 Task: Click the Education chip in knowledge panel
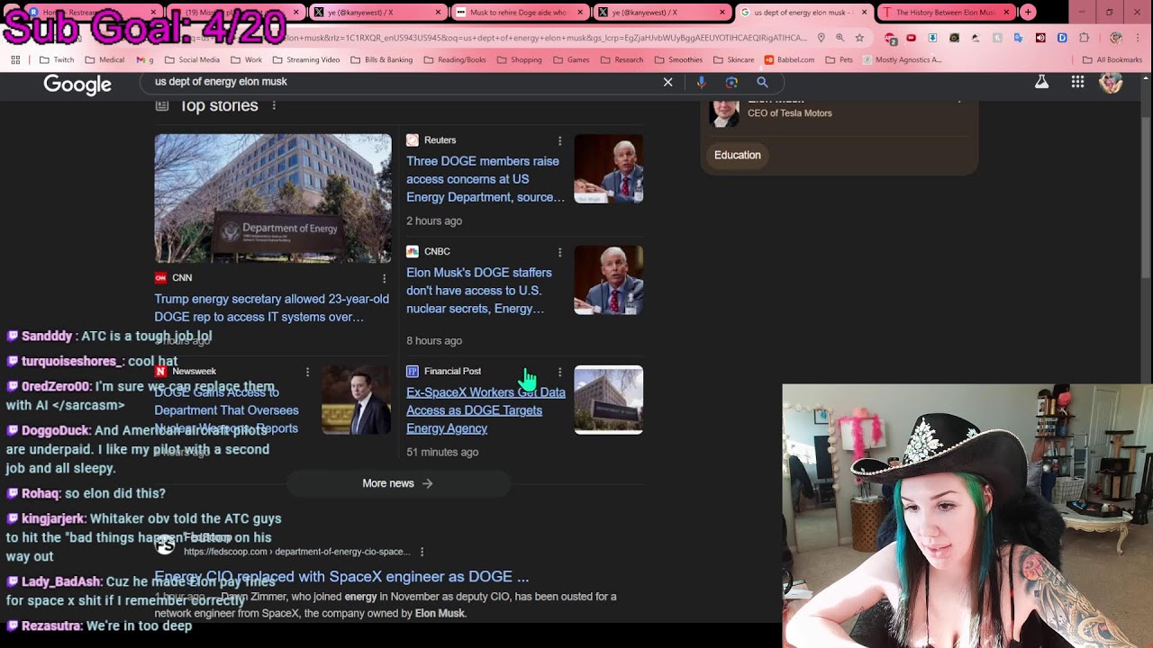(738, 155)
